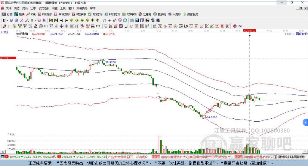Image resolution: width=308 pixels, height=166 pixels.
Task: Click the yin-yang symbol icon
Action: coord(235,26)
